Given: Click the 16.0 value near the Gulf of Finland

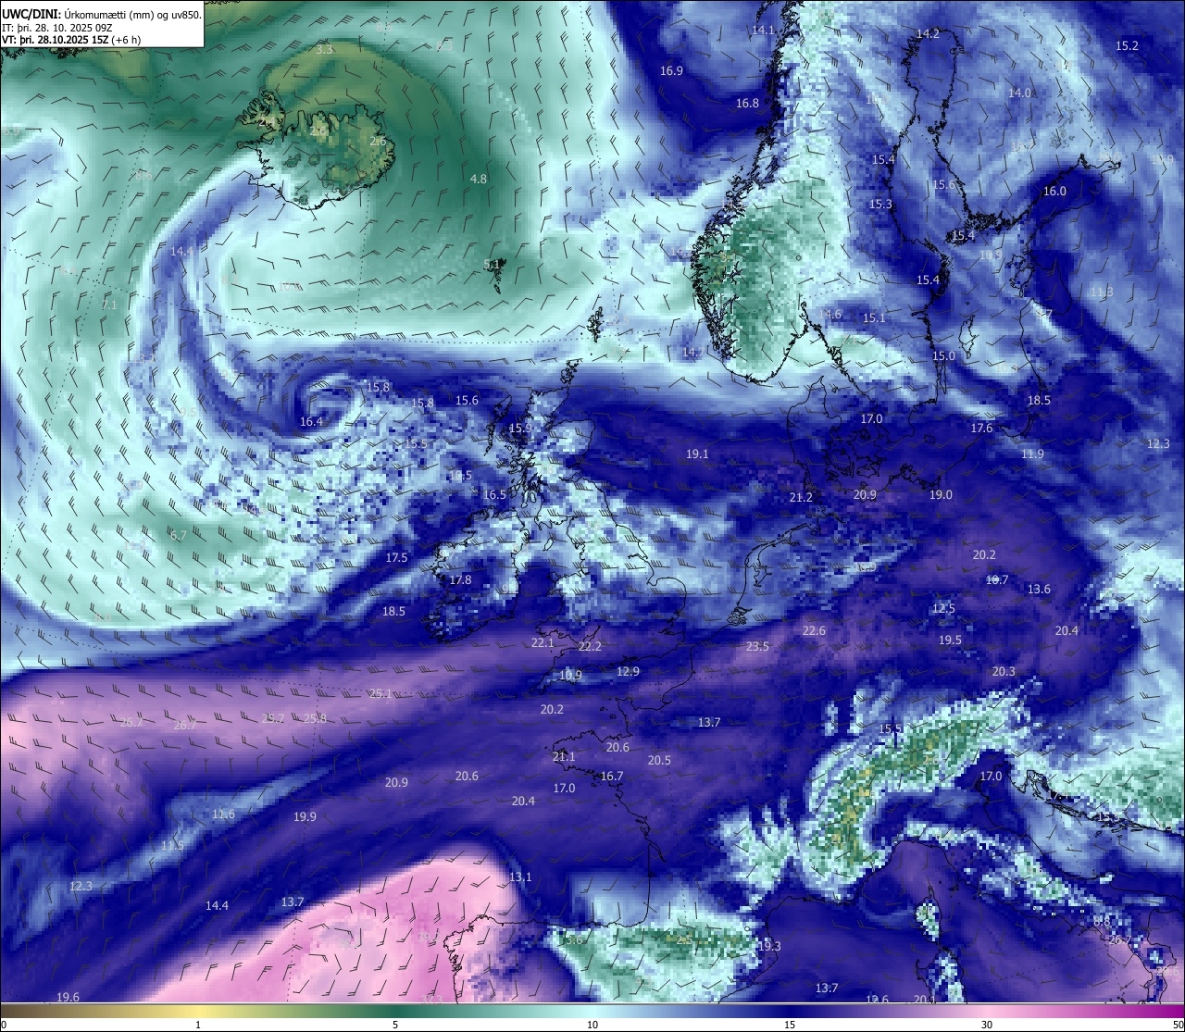Looking at the screenshot, I should (x=1054, y=192).
